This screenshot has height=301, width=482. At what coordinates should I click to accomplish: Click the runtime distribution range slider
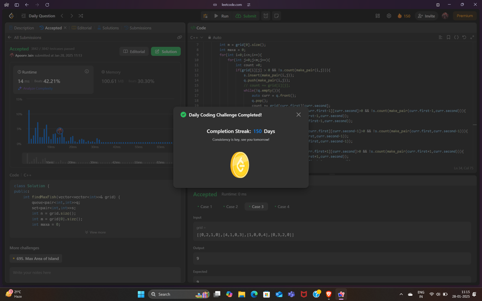coord(97,158)
